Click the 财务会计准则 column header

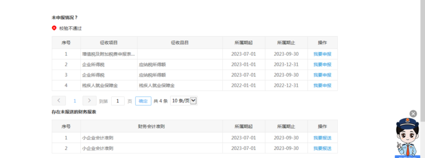(x=151, y=126)
